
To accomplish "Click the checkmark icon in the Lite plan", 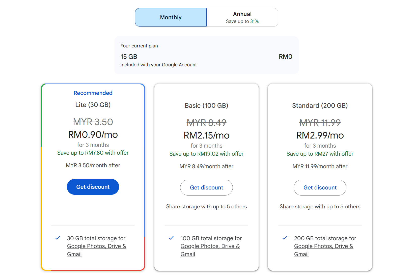I will tap(58, 238).
